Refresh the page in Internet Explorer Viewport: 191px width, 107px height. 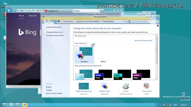tap(42, 11)
